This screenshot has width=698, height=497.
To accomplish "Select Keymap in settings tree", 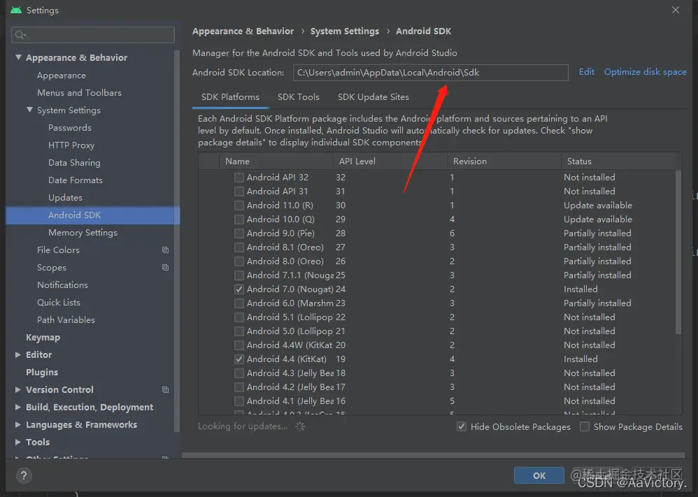I will coord(43,337).
